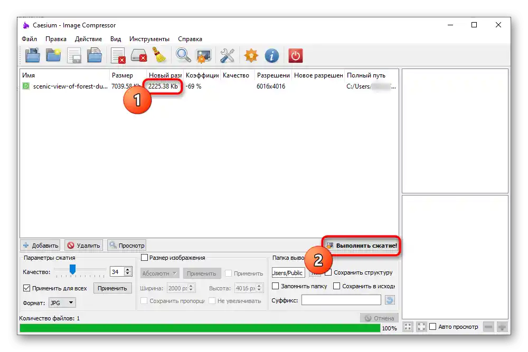The height and width of the screenshot is (352, 528).
Task: Open the Справка menu
Action: point(190,39)
